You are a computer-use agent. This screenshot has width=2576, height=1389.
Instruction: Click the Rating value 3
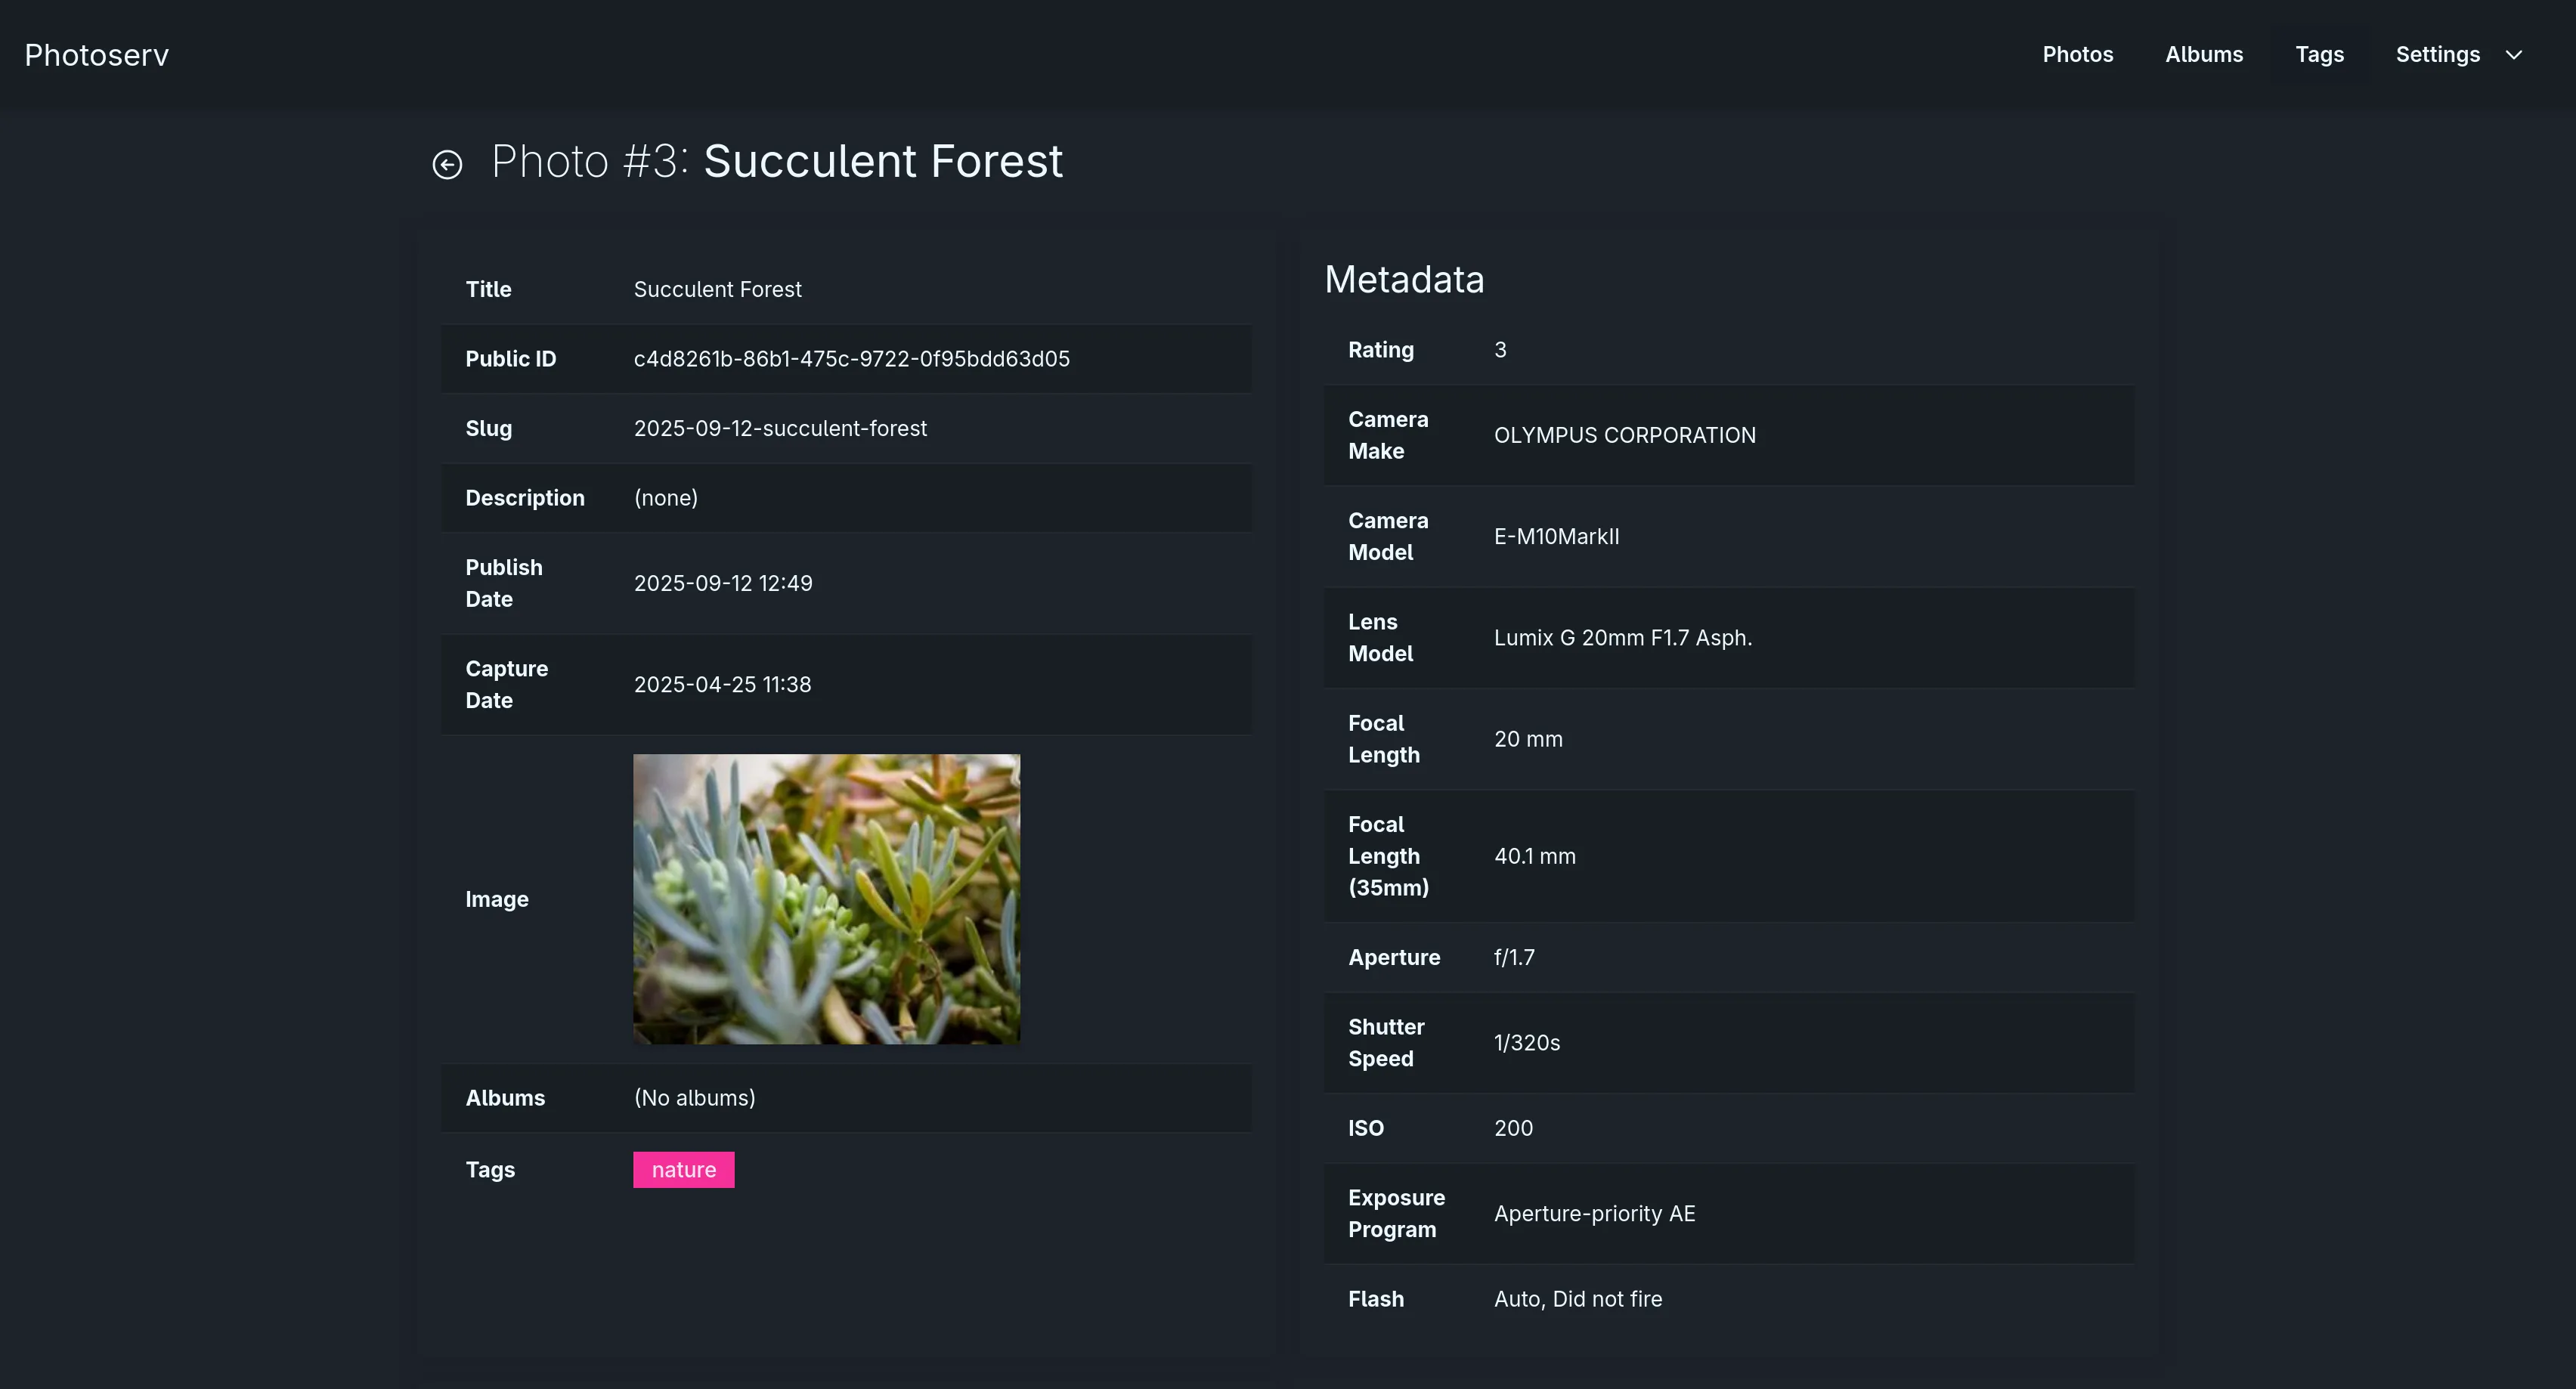click(x=1500, y=349)
